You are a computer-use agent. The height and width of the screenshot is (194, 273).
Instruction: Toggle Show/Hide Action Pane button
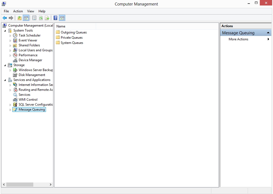coord(62,18)
